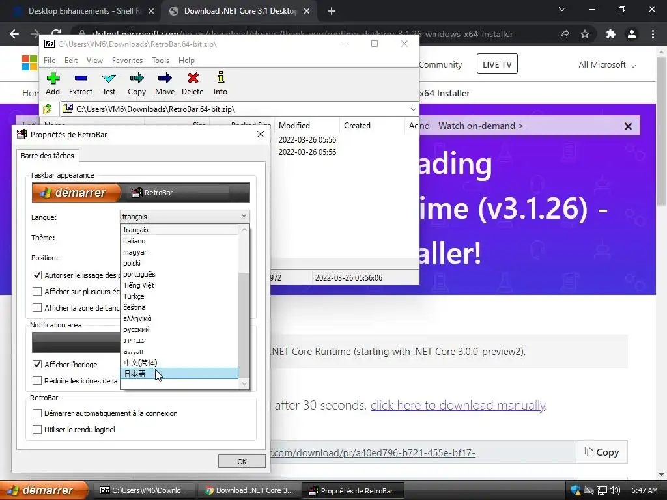The height and width of the screenshot is (500, 667).
Task: Click language list scrollbar down arrow
Action: [244, 383]
